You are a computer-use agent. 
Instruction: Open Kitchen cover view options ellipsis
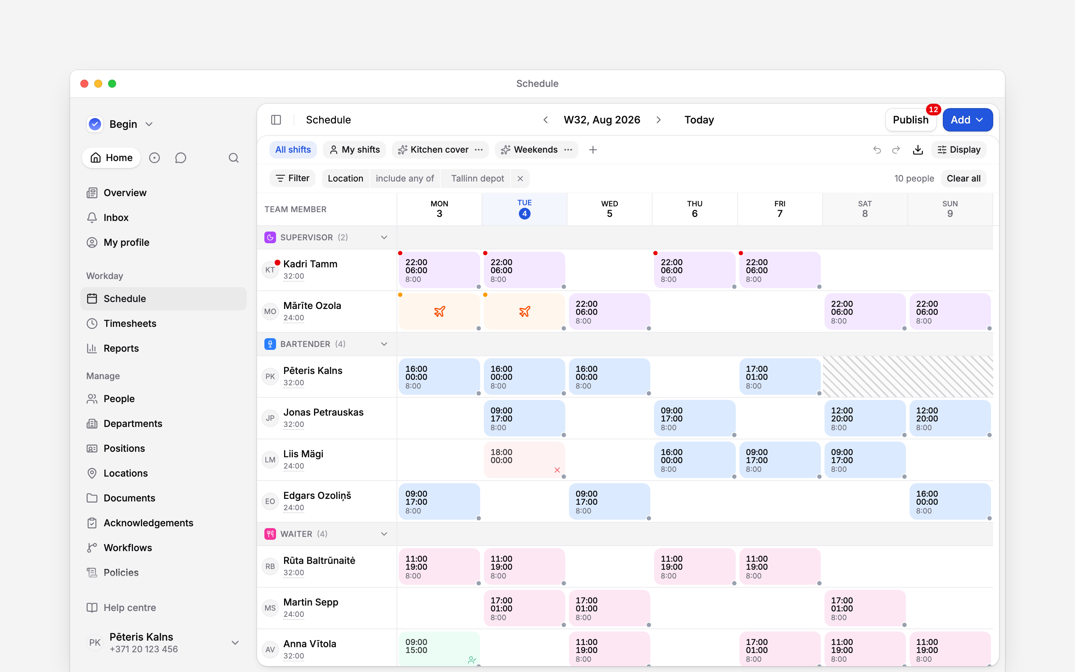tap(478, 150)
